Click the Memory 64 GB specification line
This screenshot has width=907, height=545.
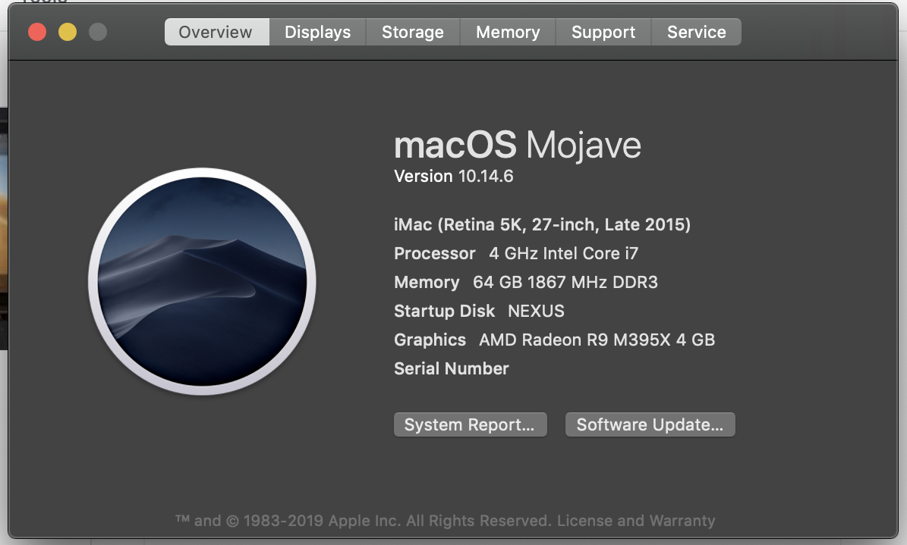[525, 282]
